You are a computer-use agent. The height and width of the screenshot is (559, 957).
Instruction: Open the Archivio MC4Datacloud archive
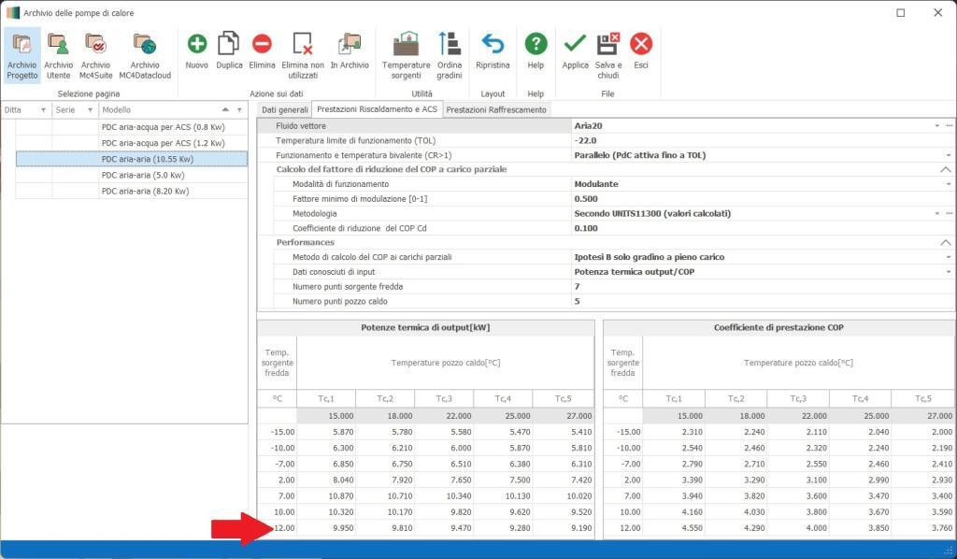tap(145, 56)
